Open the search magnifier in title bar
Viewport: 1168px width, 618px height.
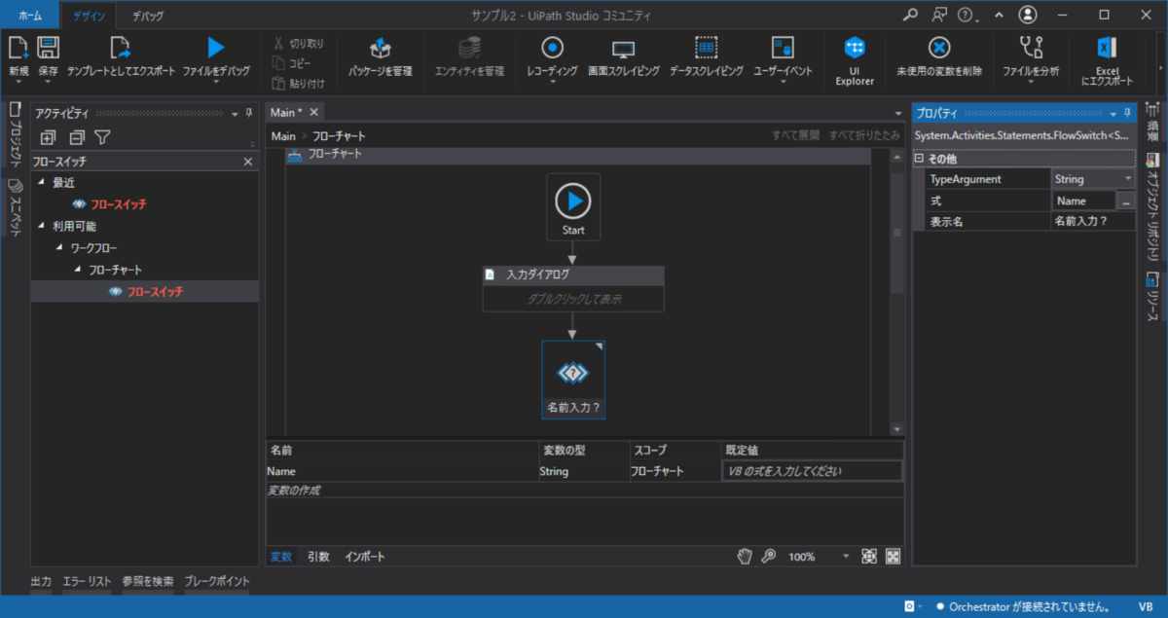pyautogui.click(x=910, y=15)
